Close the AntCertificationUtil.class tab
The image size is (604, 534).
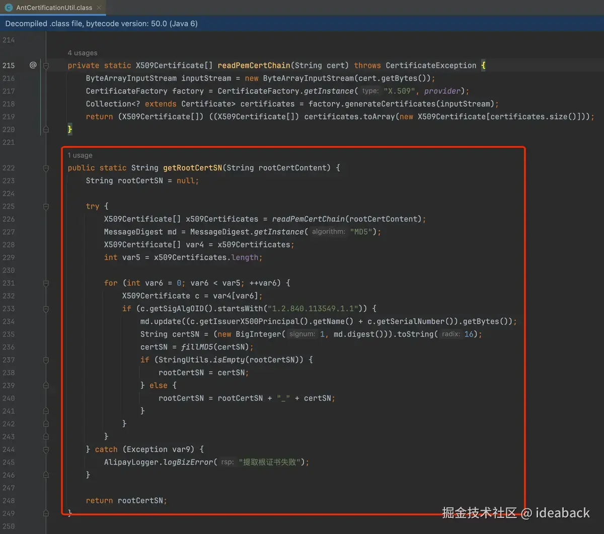[x=99, y=8]
